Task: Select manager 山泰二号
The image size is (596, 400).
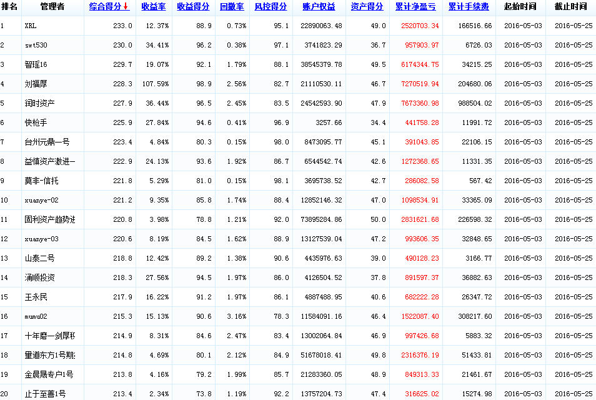Action: [39, 259]
